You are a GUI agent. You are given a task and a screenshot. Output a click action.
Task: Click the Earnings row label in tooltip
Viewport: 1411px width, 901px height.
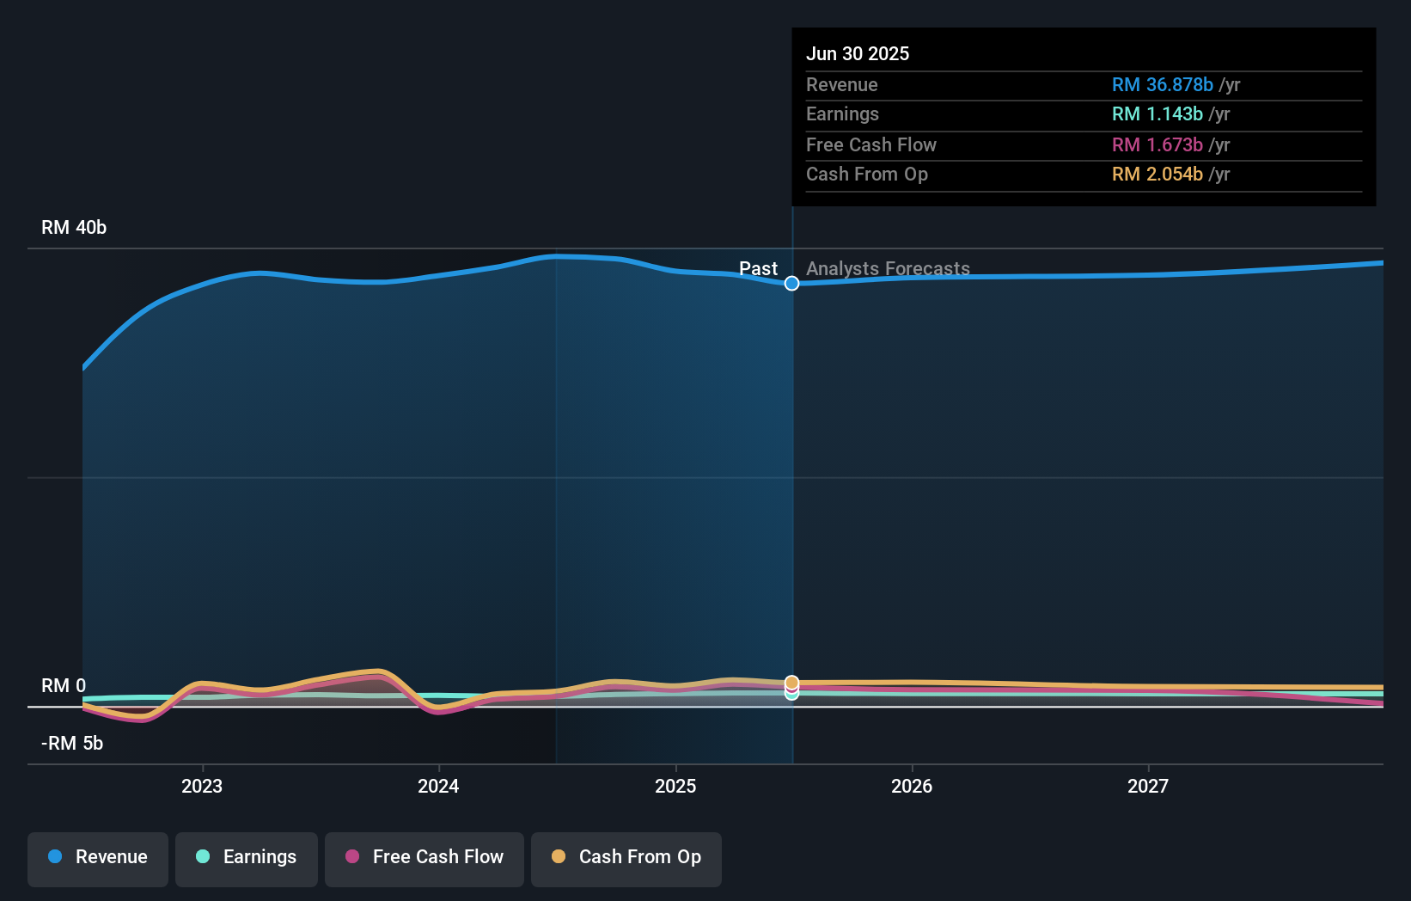tap(842, 114)
